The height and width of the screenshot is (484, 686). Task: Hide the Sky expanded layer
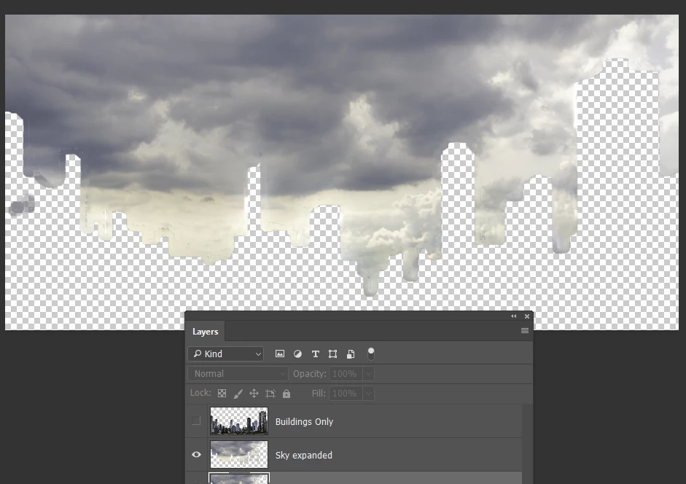196,454
